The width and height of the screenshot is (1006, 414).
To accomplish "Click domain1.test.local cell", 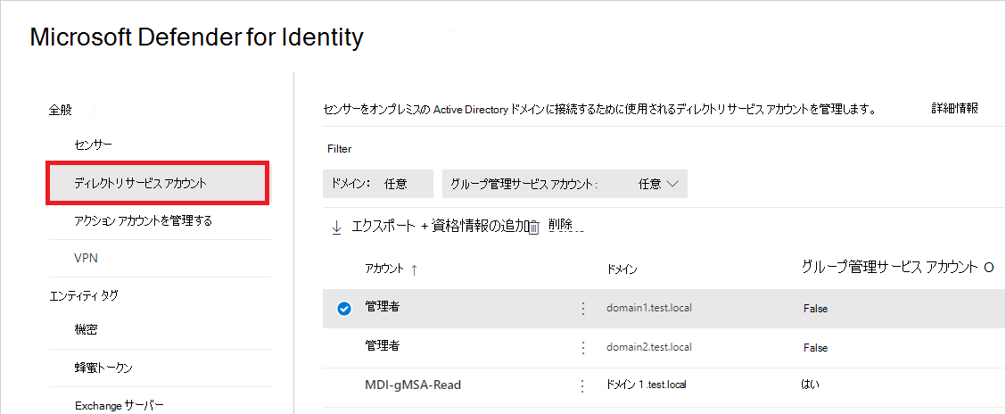I will (x=649, y=308).
